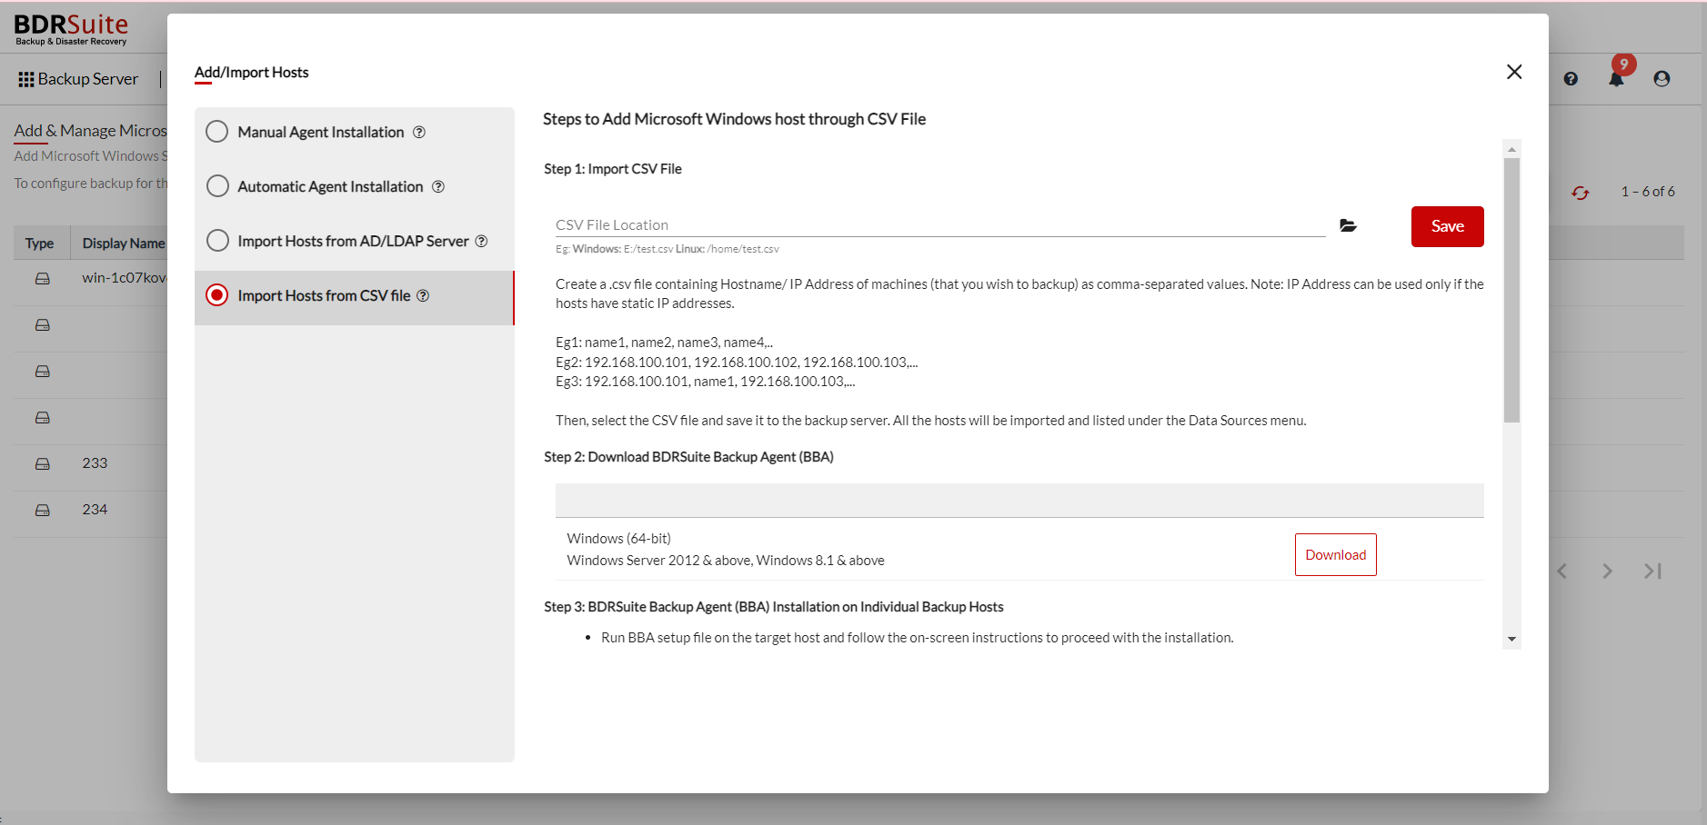This screenshot has width=1707, height=825.
Task: Select Import Hosts from AD/LDAP Server option
Action: point(216,241)
